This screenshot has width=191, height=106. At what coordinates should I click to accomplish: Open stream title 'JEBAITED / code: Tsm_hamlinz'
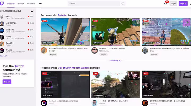click(112, 48)
